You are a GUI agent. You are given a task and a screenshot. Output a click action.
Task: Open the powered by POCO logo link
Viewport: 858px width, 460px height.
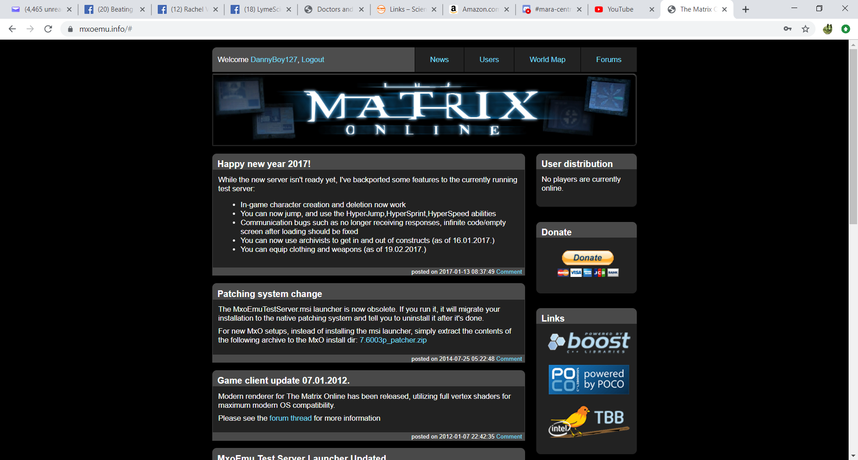click(589, 380)
